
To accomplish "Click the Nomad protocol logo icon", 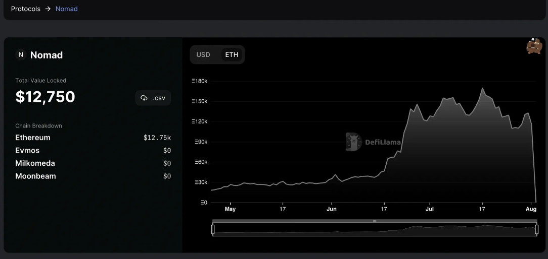I will pyautogui.click(x=21, y=55).
